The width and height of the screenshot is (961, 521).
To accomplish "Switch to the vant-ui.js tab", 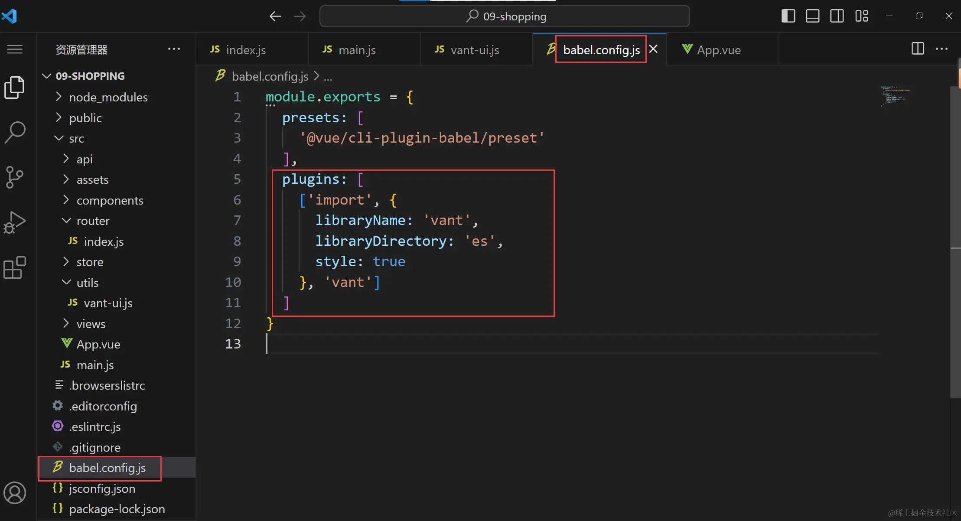I will pyautogui.click(x=476, y=49).
